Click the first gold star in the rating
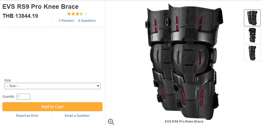Viewport: 262px width, 125px height. [x=69, y=14]
